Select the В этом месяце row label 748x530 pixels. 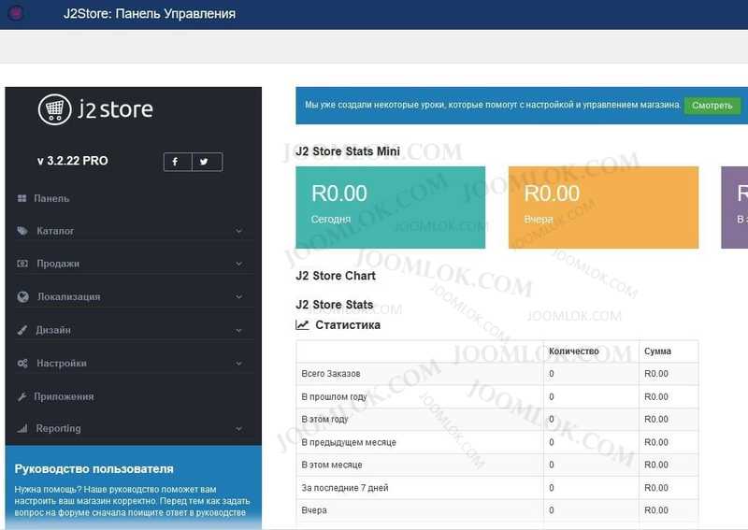coord(332,465)
